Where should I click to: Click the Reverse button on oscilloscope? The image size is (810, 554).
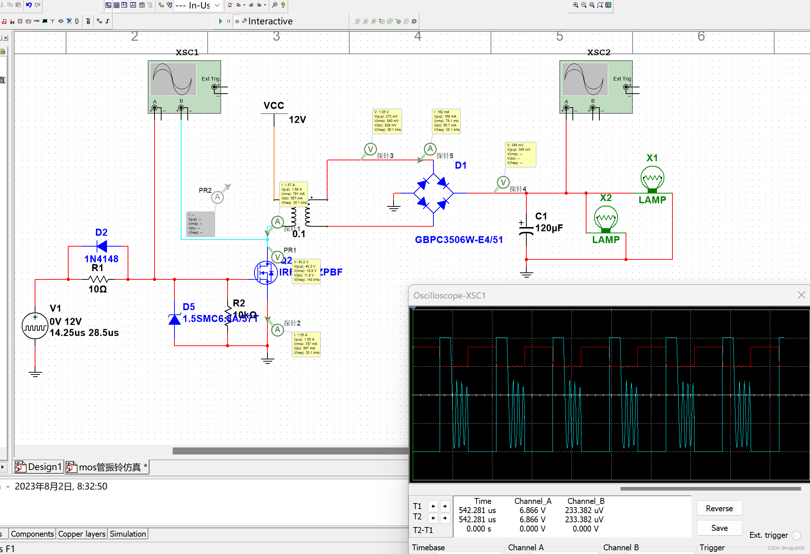pos(719,509)
